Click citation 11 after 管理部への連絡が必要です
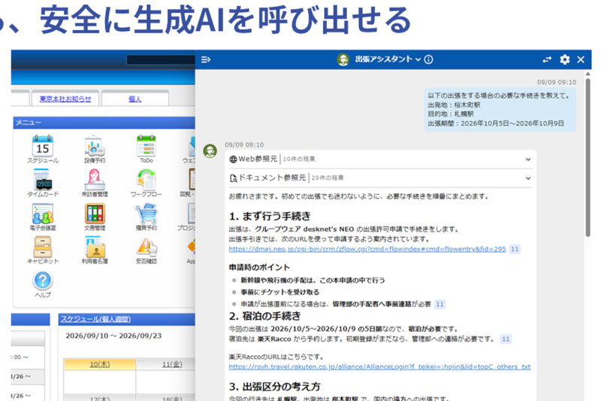 (x=506, y=339)
